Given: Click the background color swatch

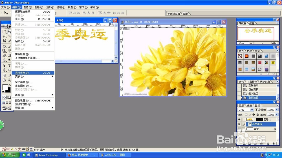Looking at the screenshot, I should (x=9, y=91).
